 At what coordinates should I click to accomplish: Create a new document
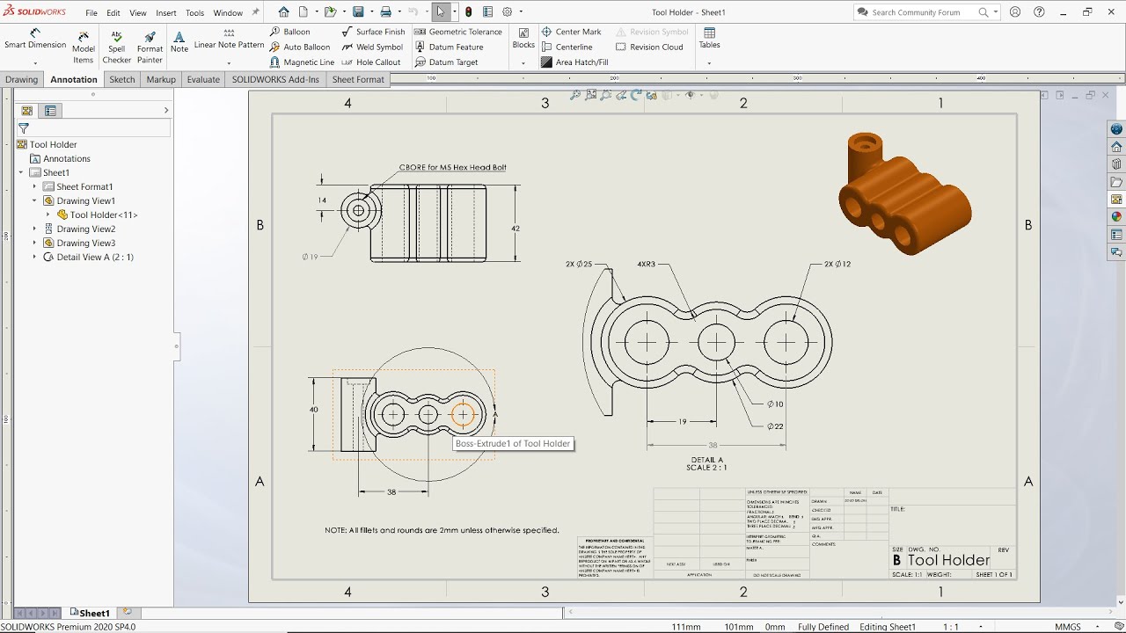tap(303, 12)
